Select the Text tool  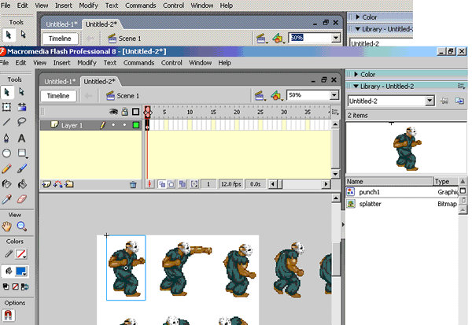pyautogui.click(x=22, y=138)
